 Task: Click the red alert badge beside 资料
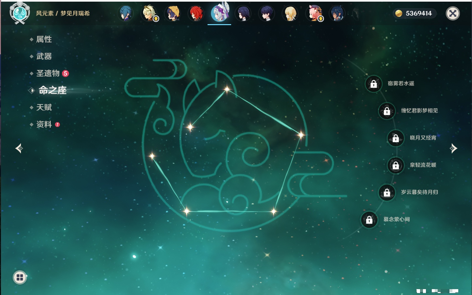tap(58, 124)
